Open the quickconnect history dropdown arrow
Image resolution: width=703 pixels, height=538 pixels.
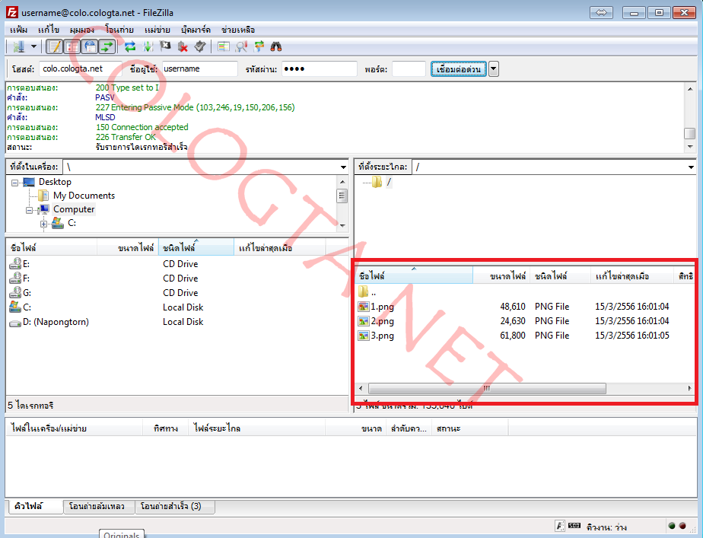pos(494,69)
